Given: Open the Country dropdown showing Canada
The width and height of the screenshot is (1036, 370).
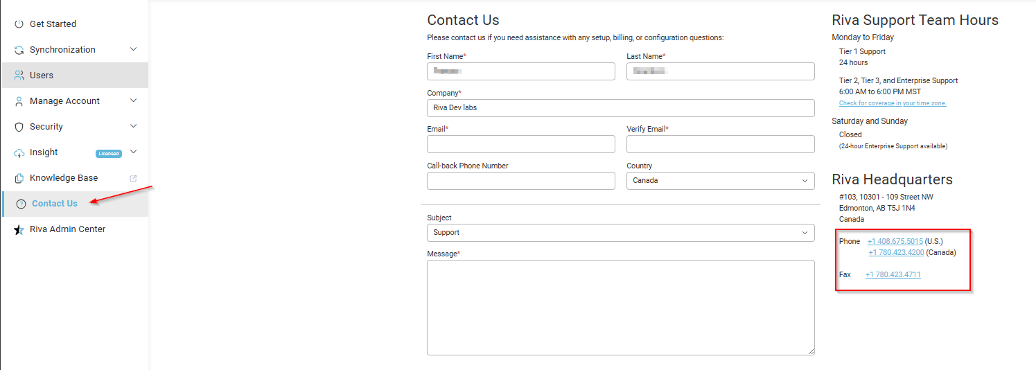Looking at the screenshot, I should 720,181.
